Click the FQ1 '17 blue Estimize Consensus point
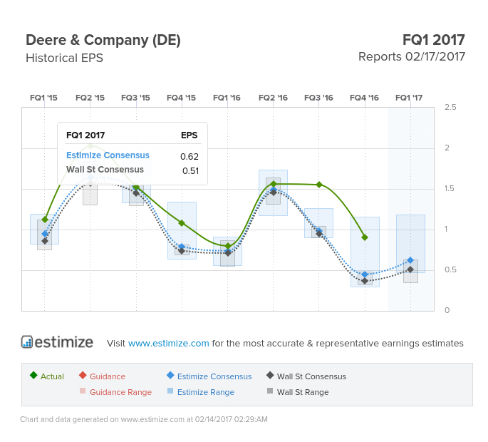Image resolution: width=488 pixels, height=442 pixels. (x=410, y=260)
